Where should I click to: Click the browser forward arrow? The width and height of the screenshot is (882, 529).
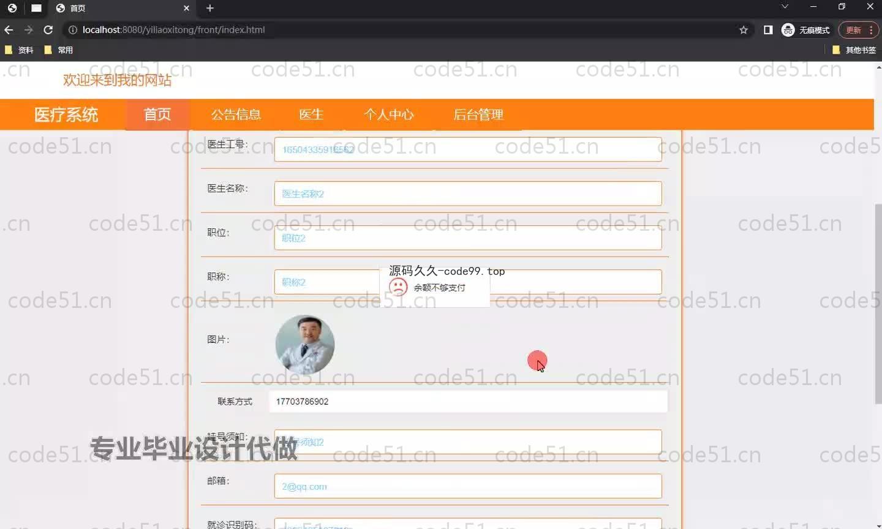(28, 29)
